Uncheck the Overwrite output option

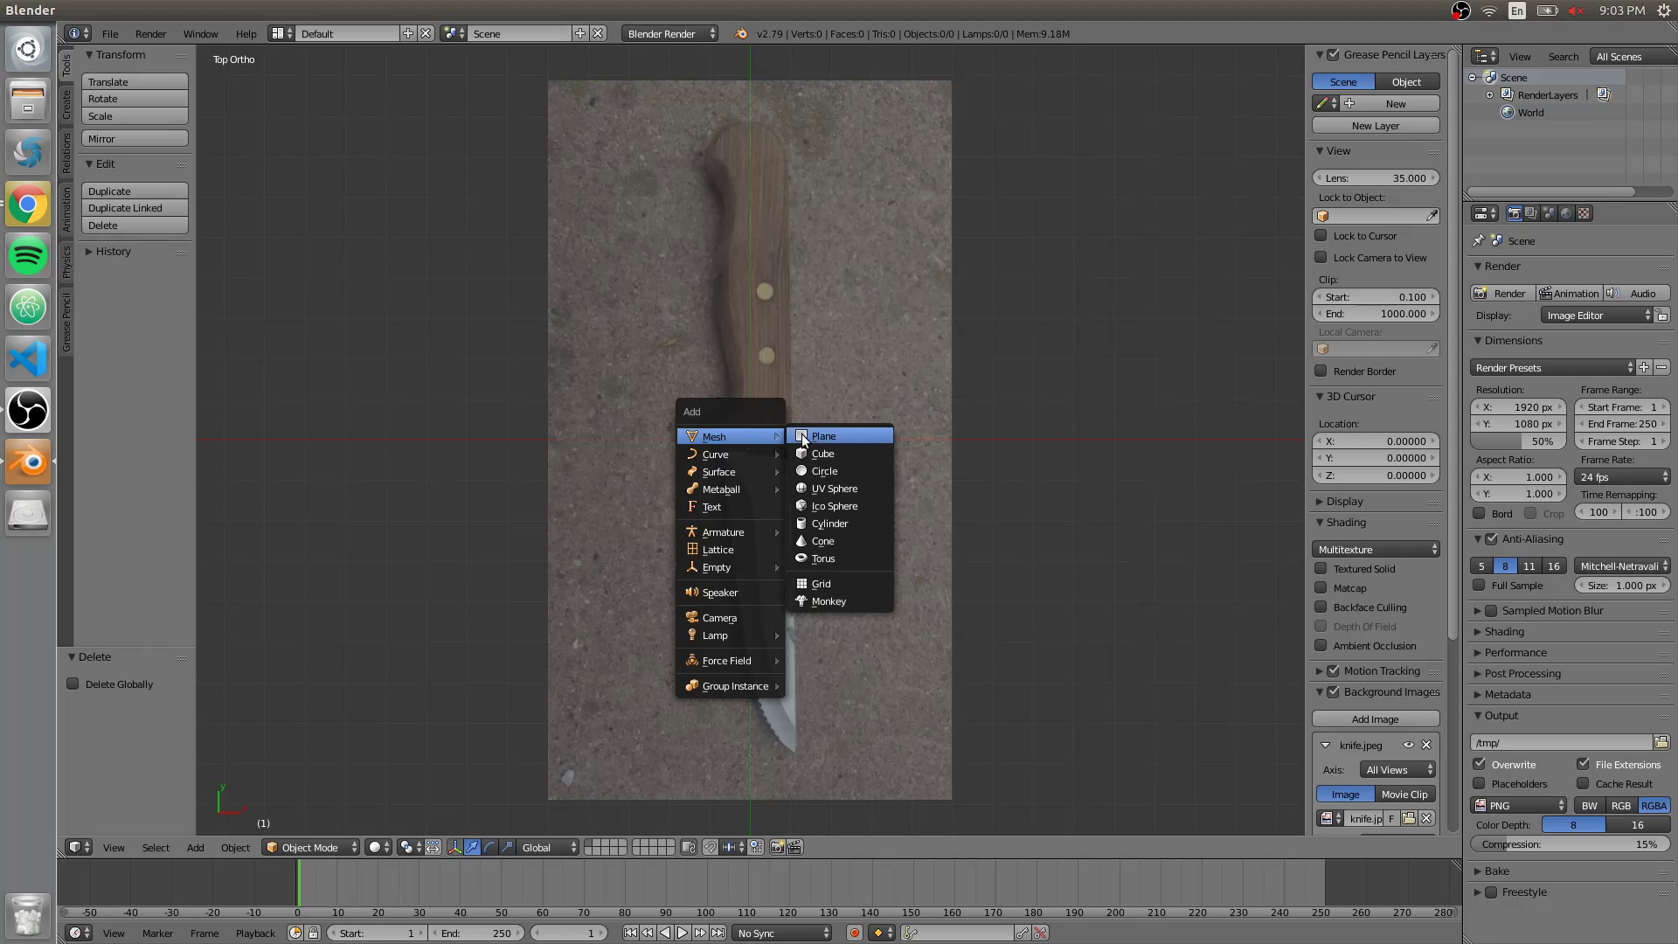click(x=1480, y=765)
